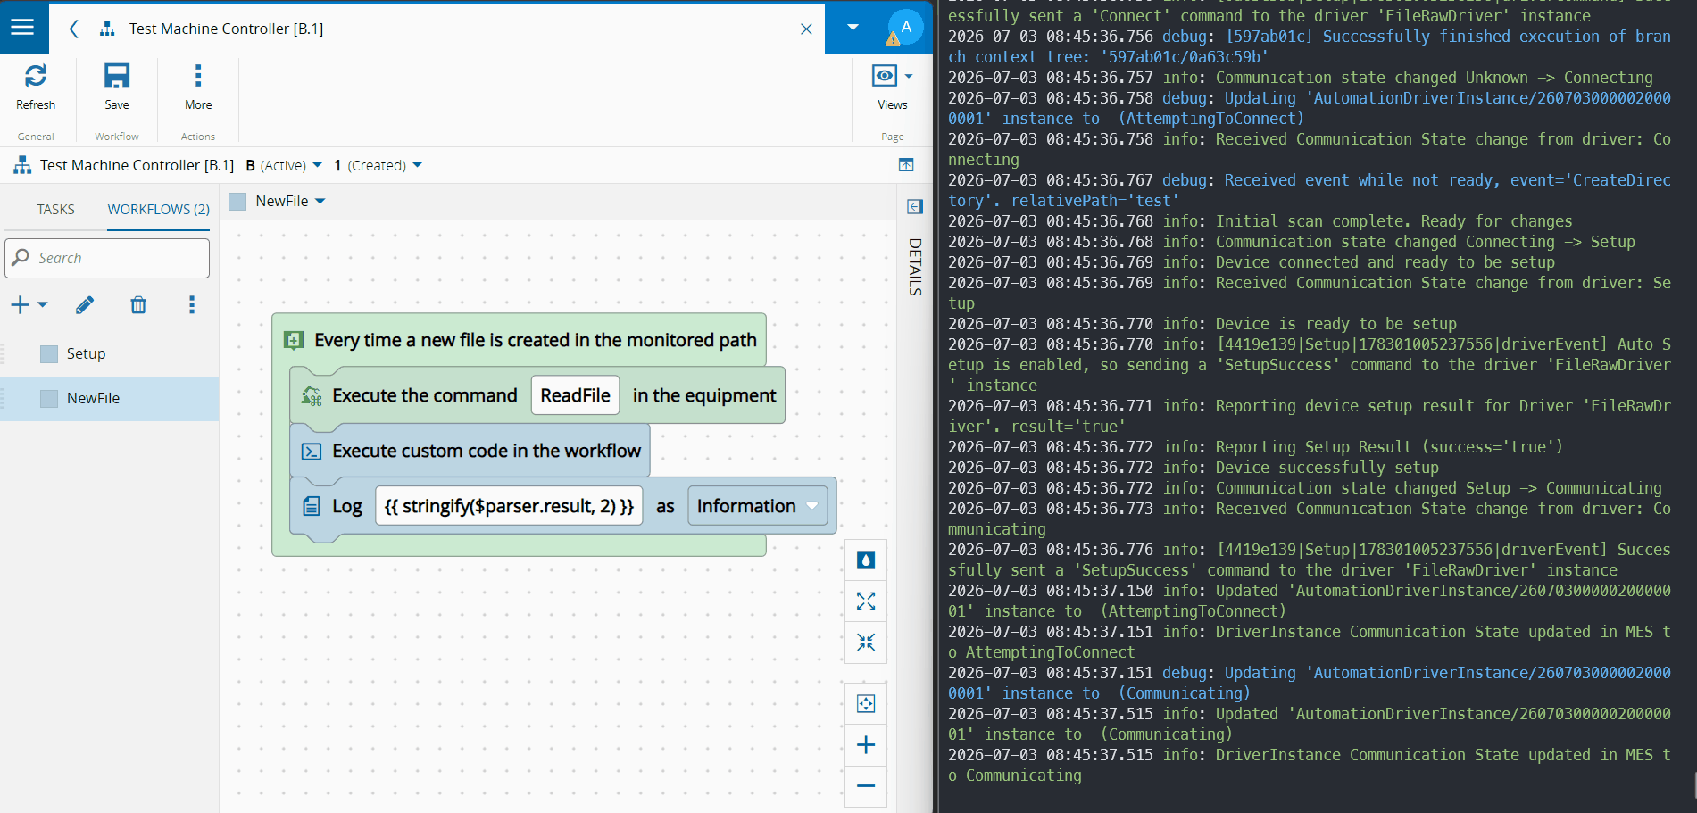
Task: Switch to the WORKFLOWS (2) tab
Action: tap(159, 209)
